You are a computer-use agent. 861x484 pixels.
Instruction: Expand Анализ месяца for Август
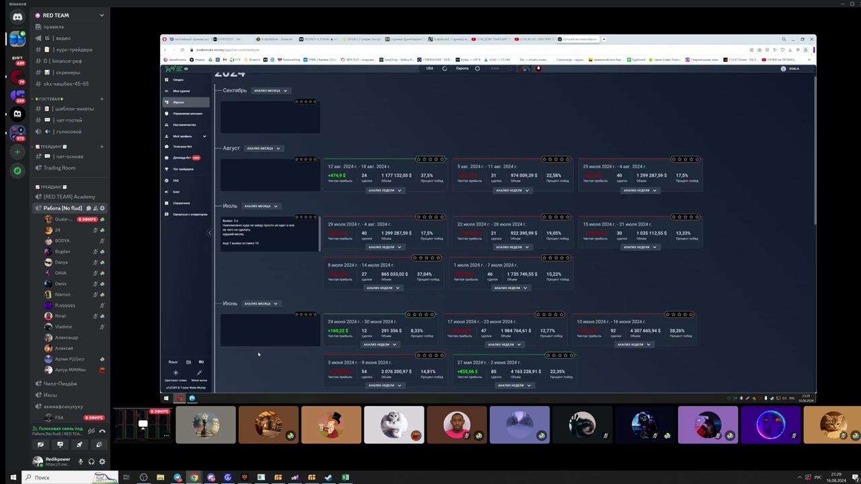point(263,149)
